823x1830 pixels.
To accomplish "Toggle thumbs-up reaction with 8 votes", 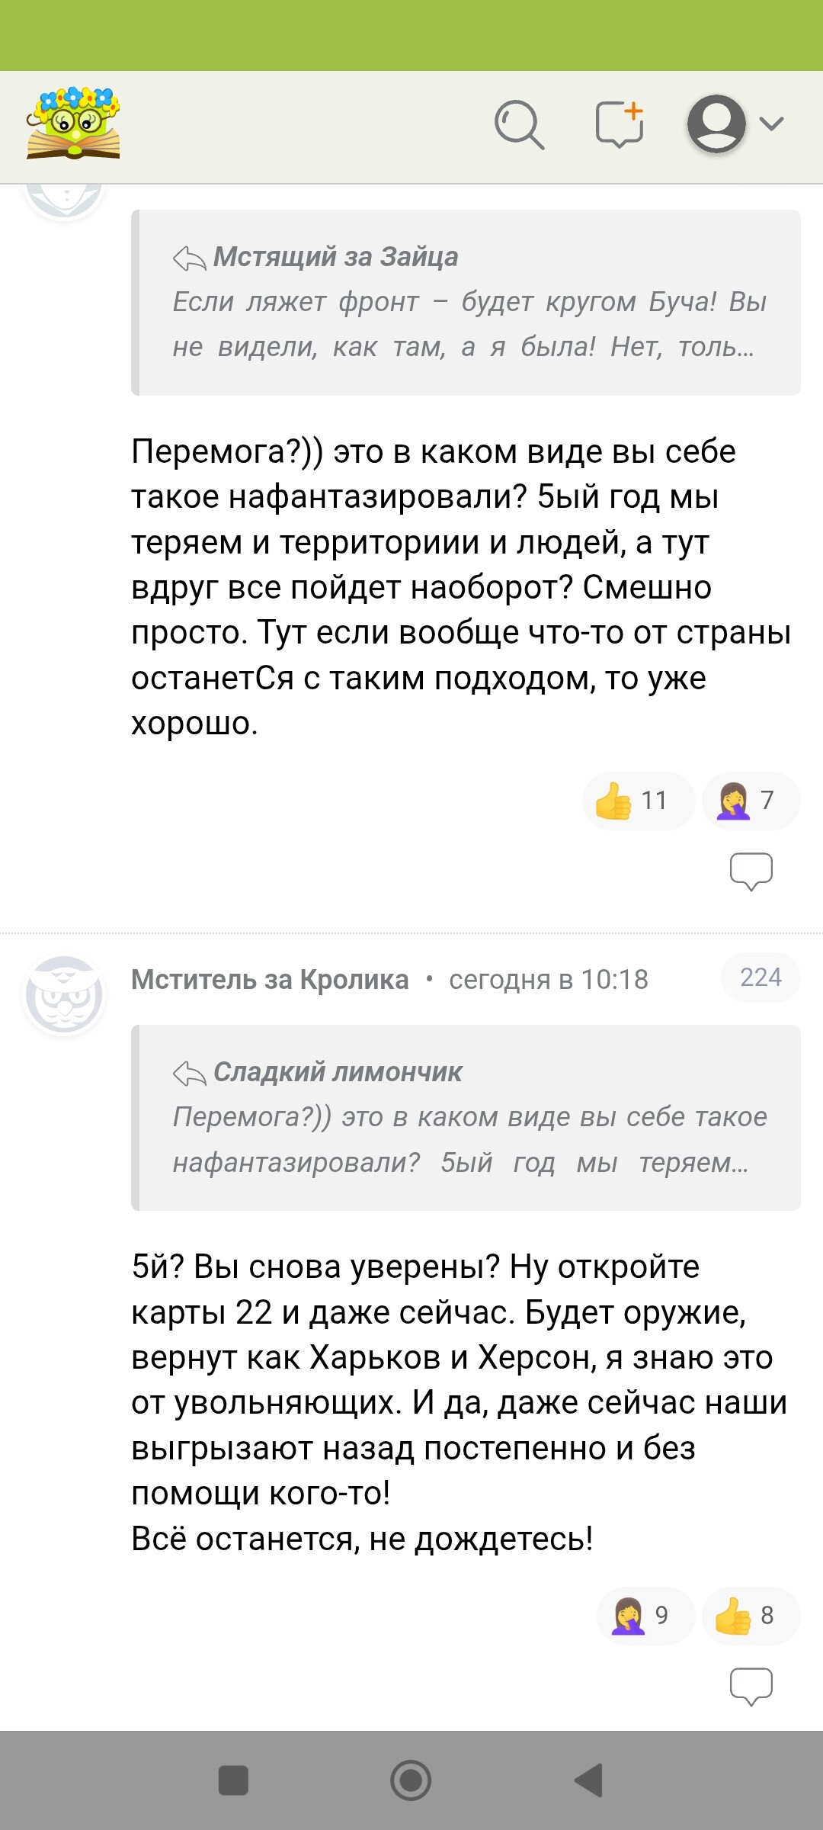I will point(750,1615).
